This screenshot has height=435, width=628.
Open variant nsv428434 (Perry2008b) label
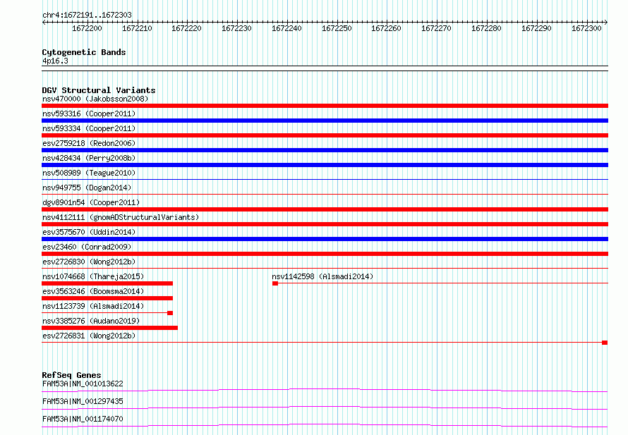pyautogui.click(x=89, y=158)
